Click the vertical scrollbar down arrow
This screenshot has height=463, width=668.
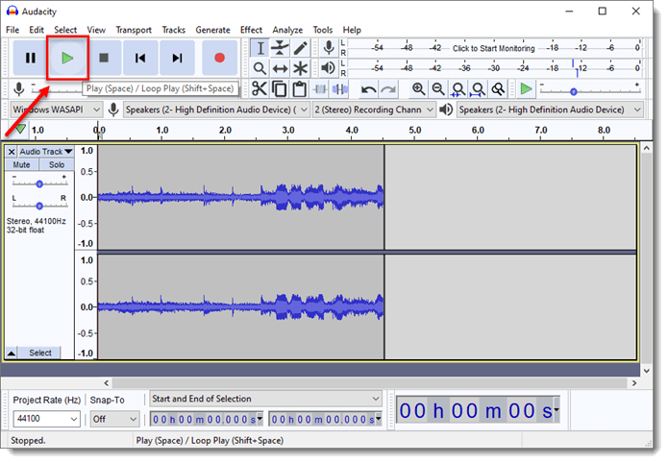pos(647,371)
